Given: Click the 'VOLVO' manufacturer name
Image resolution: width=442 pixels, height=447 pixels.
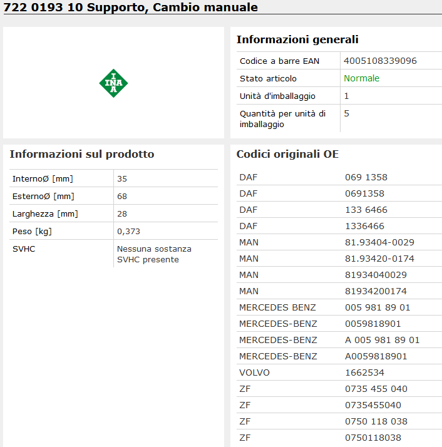Looking at the screenshot, I should click(x=254, y=372).
